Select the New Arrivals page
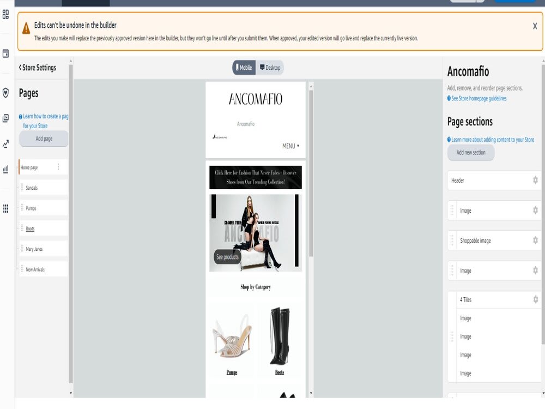This screenshot has height=409, width=545. coord(44,269)
